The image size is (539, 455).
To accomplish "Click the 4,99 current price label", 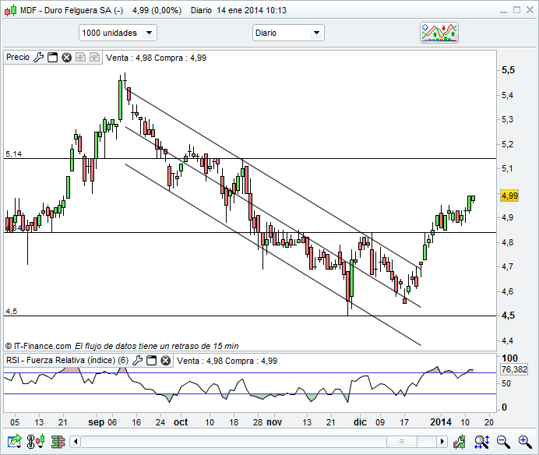I will point(509,196).
